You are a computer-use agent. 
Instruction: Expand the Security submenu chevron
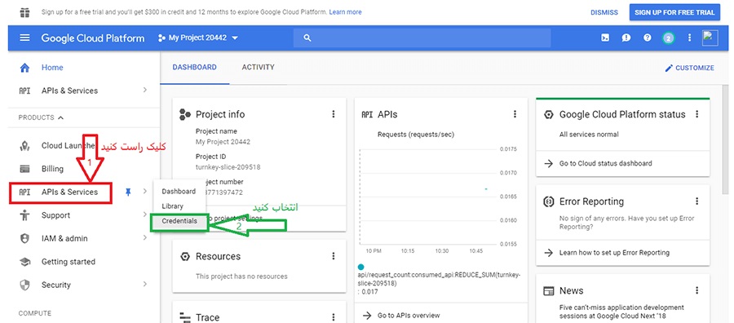[144, 284]
